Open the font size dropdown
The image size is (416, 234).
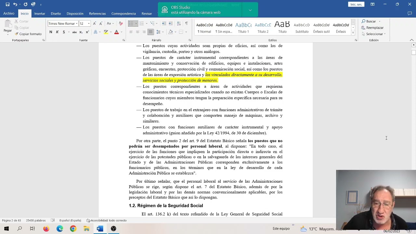tap(89, 23)
